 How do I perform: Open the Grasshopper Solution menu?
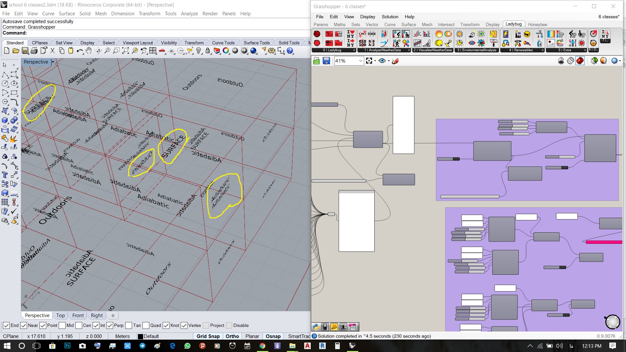click(x=390, y=17)
